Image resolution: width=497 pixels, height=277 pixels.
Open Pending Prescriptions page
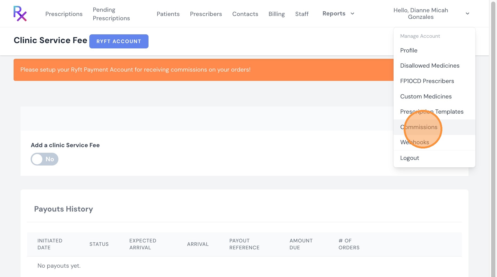[111, 14]
